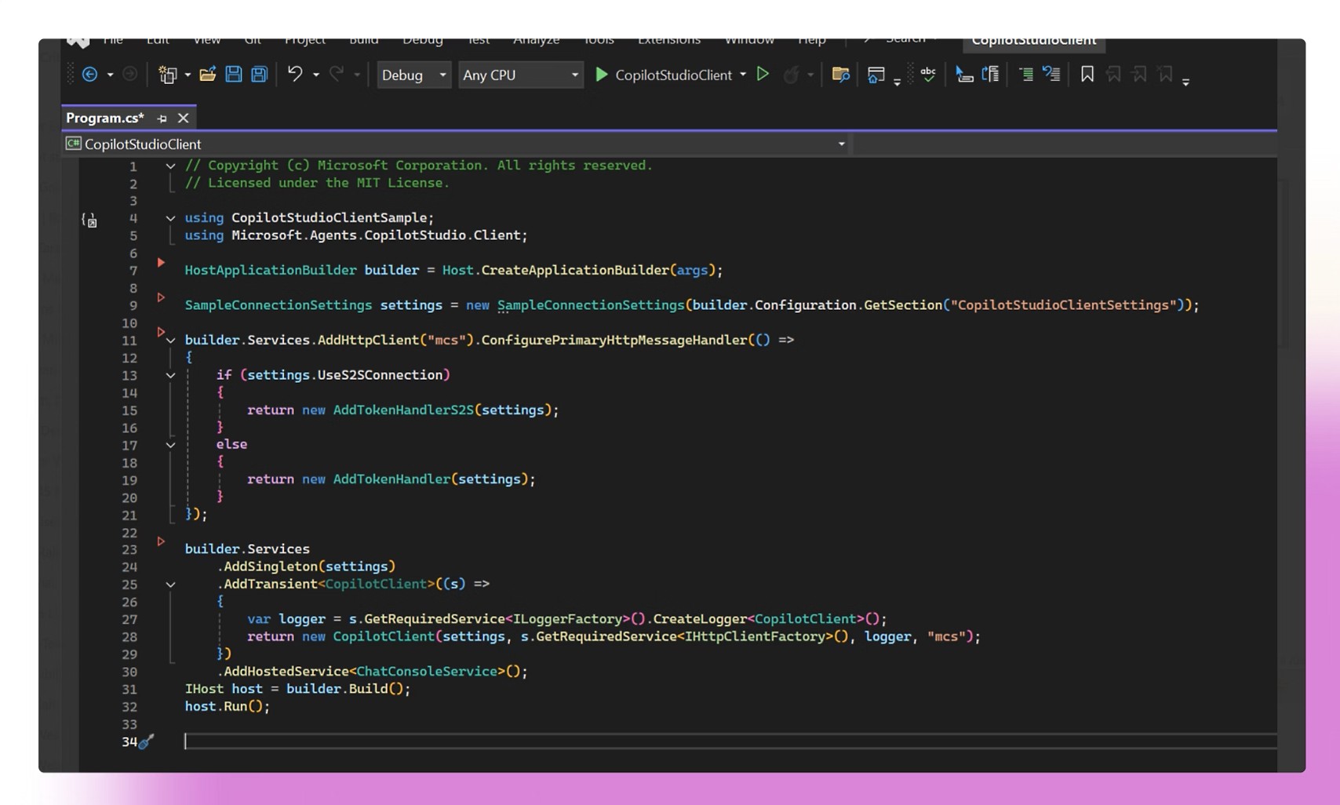The height and width of the screenshot is (805, 1340).
Task: Run CopilotStudioClient without debugging
Action: (763, 75)
